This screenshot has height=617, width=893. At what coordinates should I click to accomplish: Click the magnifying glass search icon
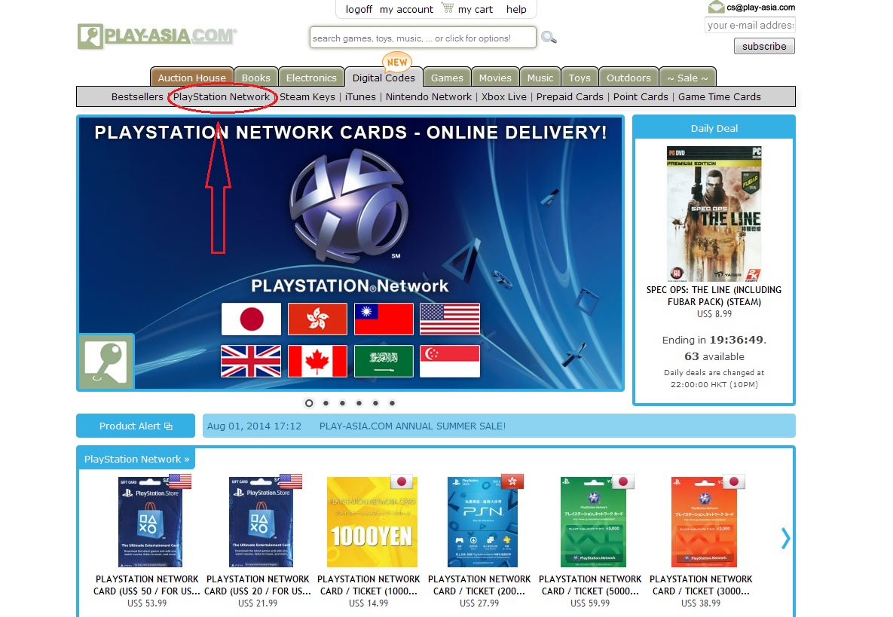pos(549,38)
